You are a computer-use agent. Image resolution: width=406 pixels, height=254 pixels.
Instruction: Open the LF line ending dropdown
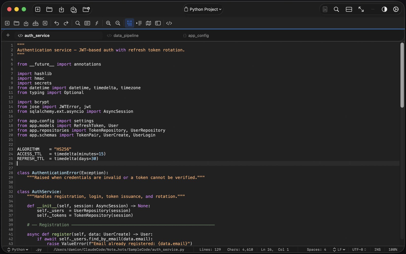[x=339, y=249]
